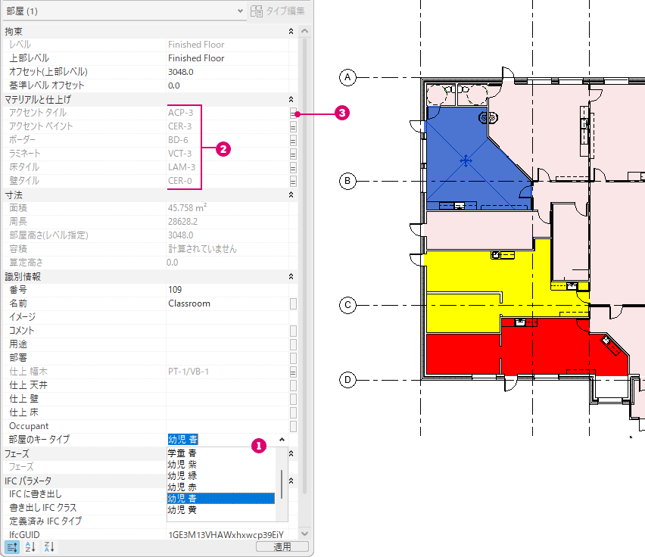The width and height of the screenshot is (645, 557).
Task: Select grid bubble B in the plan
Action: 347,181
